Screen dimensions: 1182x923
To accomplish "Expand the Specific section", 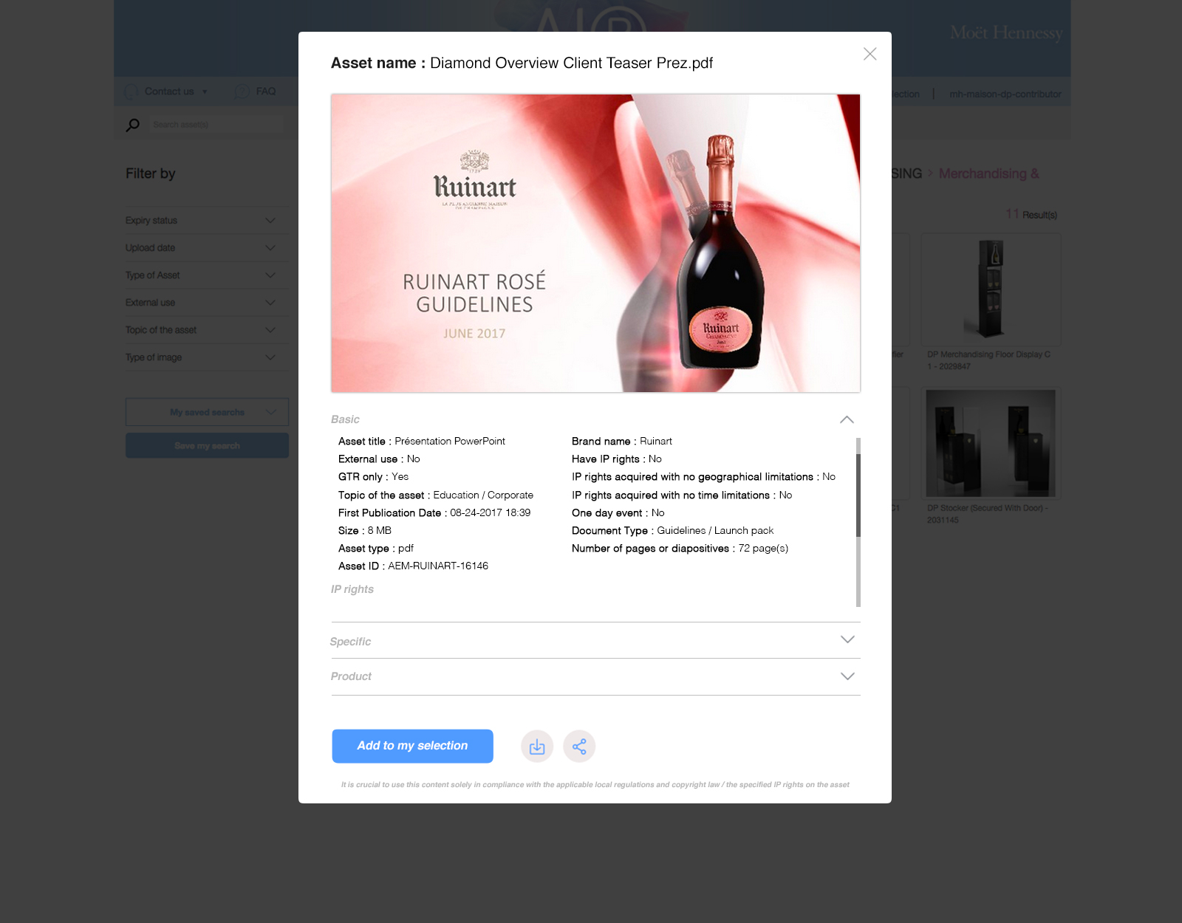I will 847,639.
